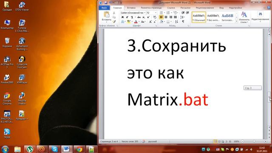The width and height of the screenshot is (272, 153).
Task: Click the Clear Formatting icon
Action: pyautogui.click(x=155, y=17)
